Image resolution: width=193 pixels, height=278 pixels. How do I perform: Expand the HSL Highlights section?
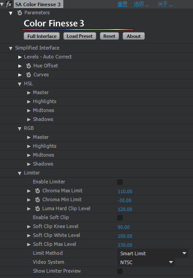29,102
